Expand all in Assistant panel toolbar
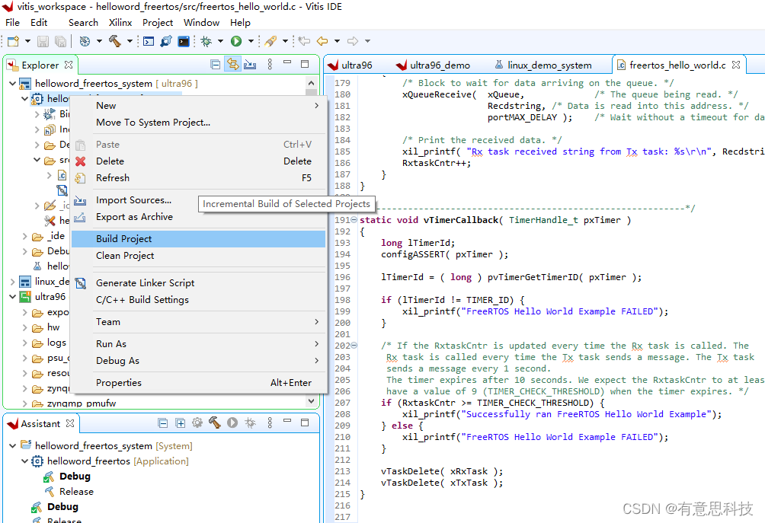 (180, 423)
